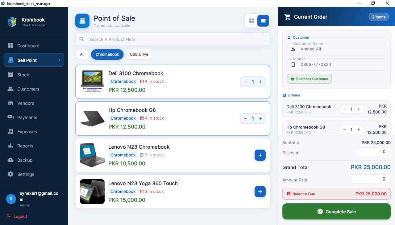Add Lenovo N23 Chromebook with plus button
The height and width of the screenshot is (225, 395).
click(260, 155)
